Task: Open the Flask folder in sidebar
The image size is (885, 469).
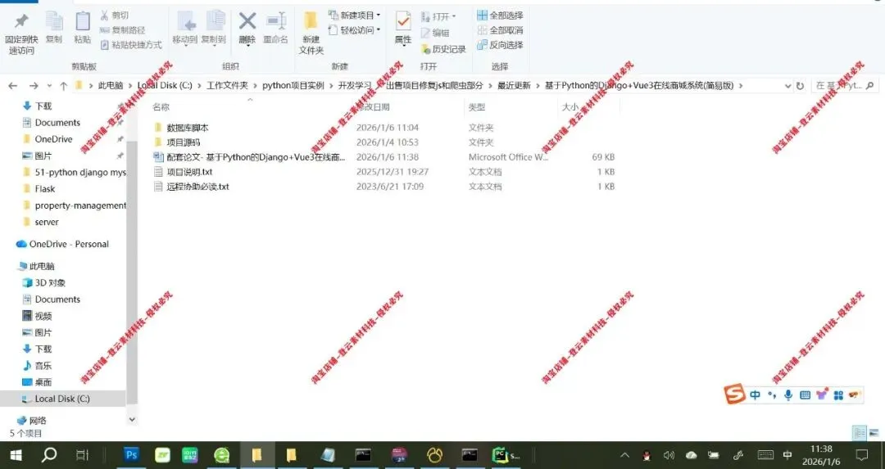Action: point(44,189)
